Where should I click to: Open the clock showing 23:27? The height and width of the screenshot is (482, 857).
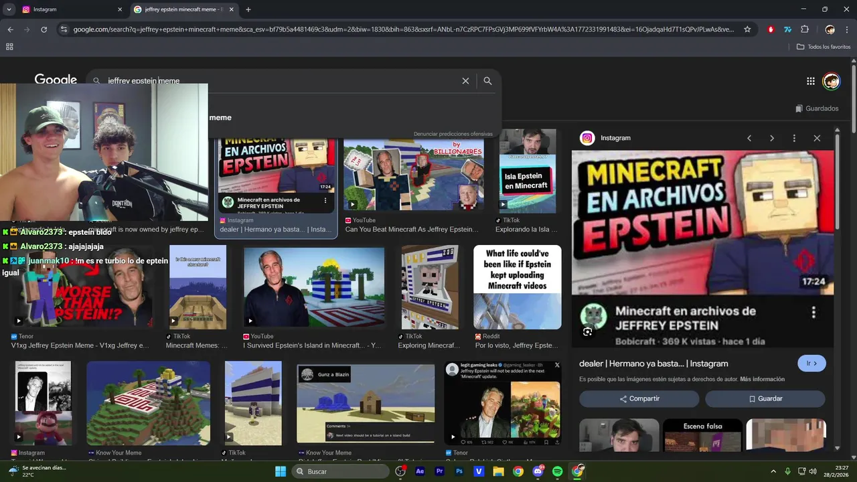[836, 471]
